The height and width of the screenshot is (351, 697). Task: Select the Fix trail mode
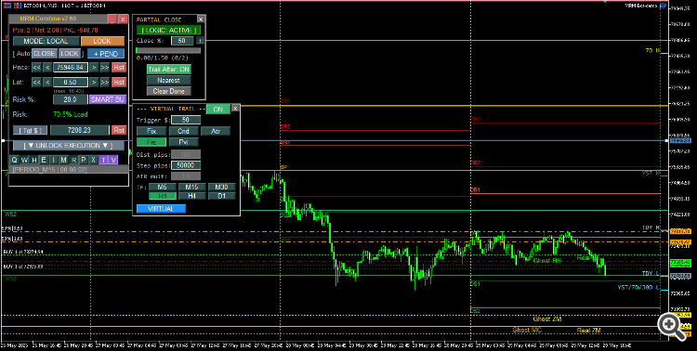click(151, 131)
